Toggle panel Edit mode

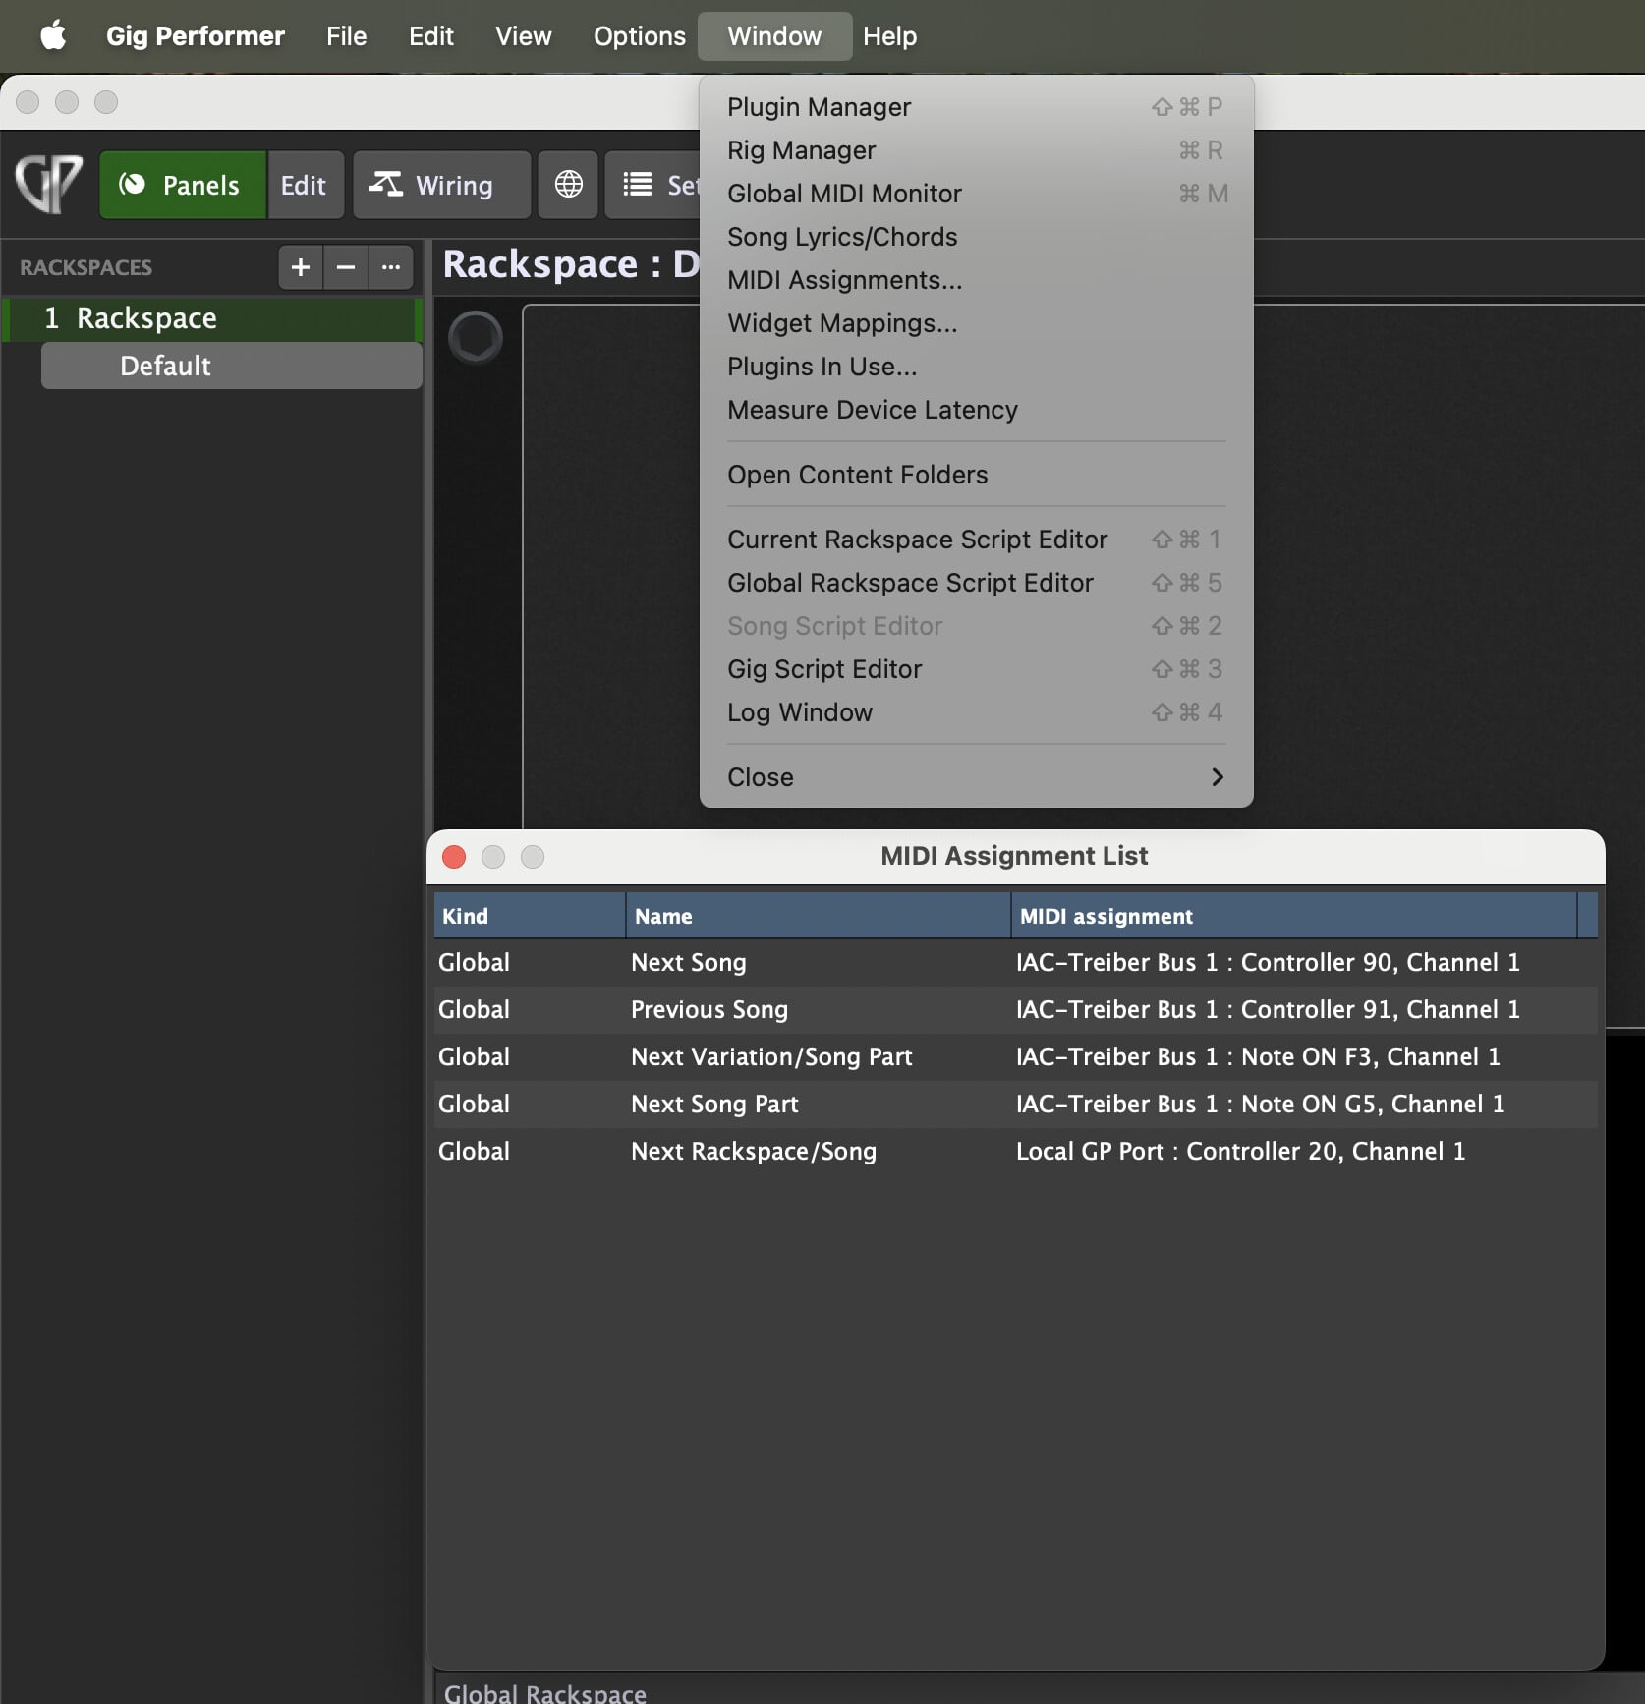pos(304,184)
